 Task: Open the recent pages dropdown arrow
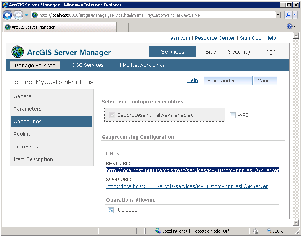click(26, 15)
